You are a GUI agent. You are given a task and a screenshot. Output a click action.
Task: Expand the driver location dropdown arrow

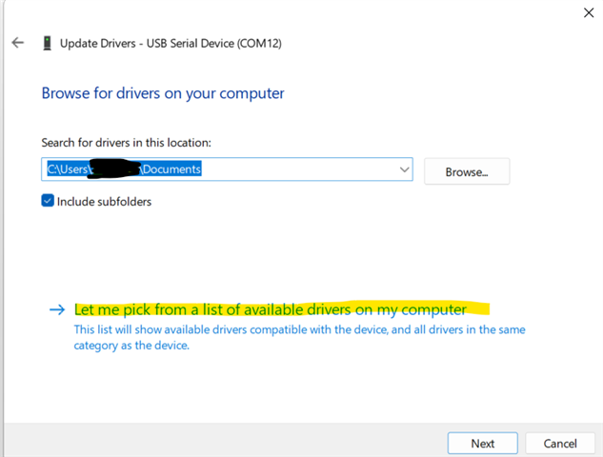(x=404, y=169)
